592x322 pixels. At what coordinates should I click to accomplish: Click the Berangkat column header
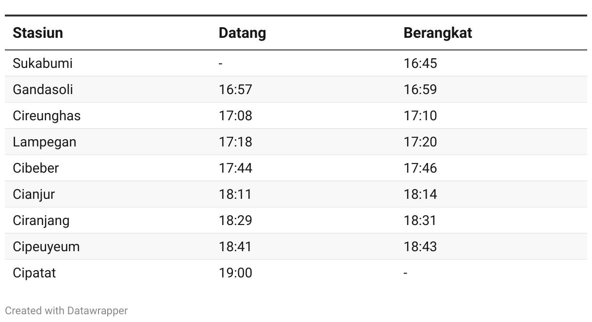(x=438, y=33)
